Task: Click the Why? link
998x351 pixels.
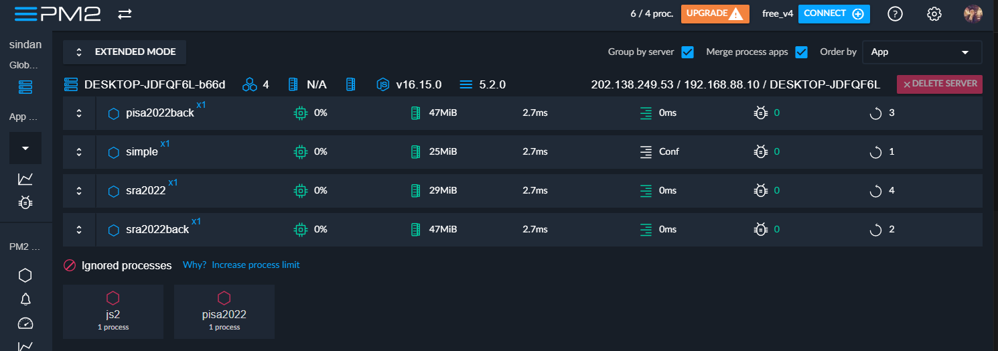Action: [x=194, y=265]
